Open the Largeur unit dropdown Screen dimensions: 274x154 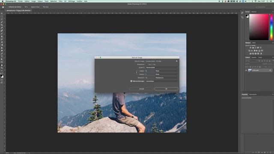(x=167, y=71)
